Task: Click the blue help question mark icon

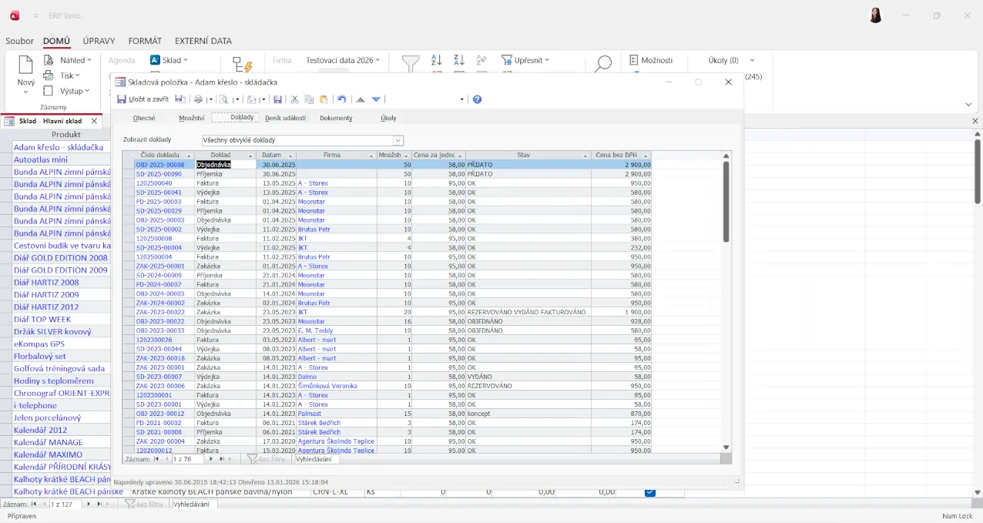Action: 477,99
